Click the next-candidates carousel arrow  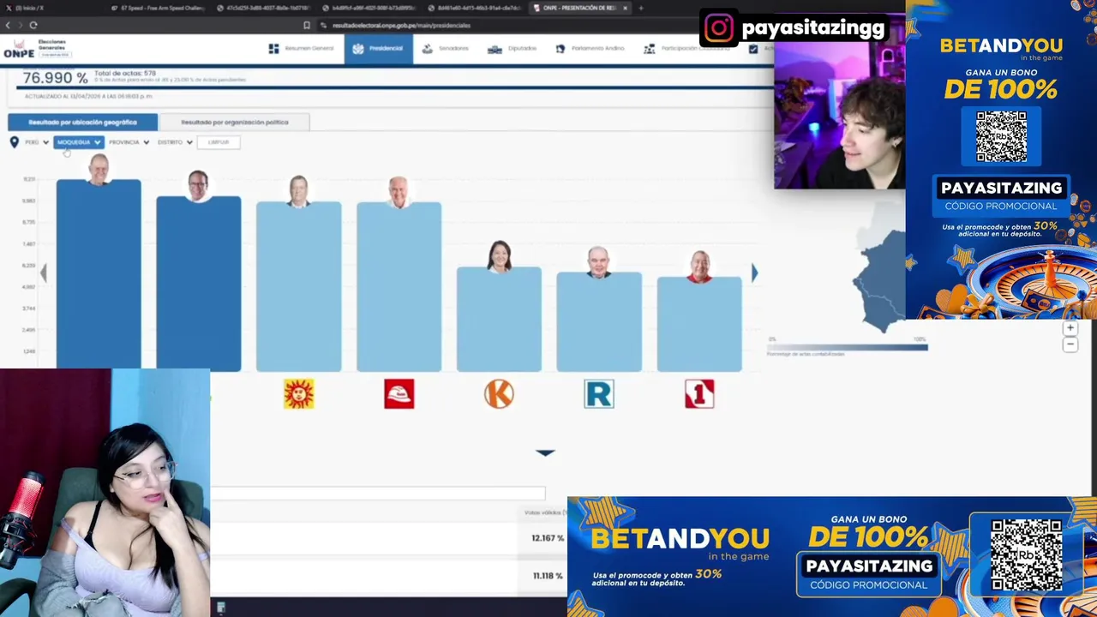(754, 273)
